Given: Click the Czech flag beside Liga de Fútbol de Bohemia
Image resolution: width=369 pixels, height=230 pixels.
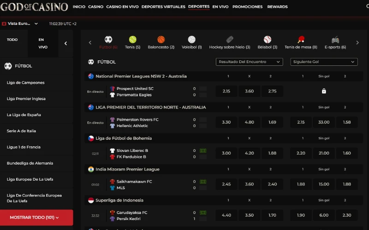Looking at the screenshot, I should click(91, 138).
